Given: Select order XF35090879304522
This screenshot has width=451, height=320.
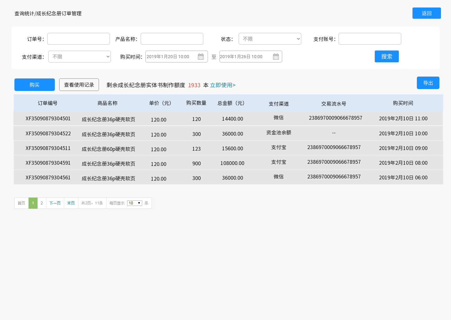Looking at the screenshot, I should pos(48,134).
